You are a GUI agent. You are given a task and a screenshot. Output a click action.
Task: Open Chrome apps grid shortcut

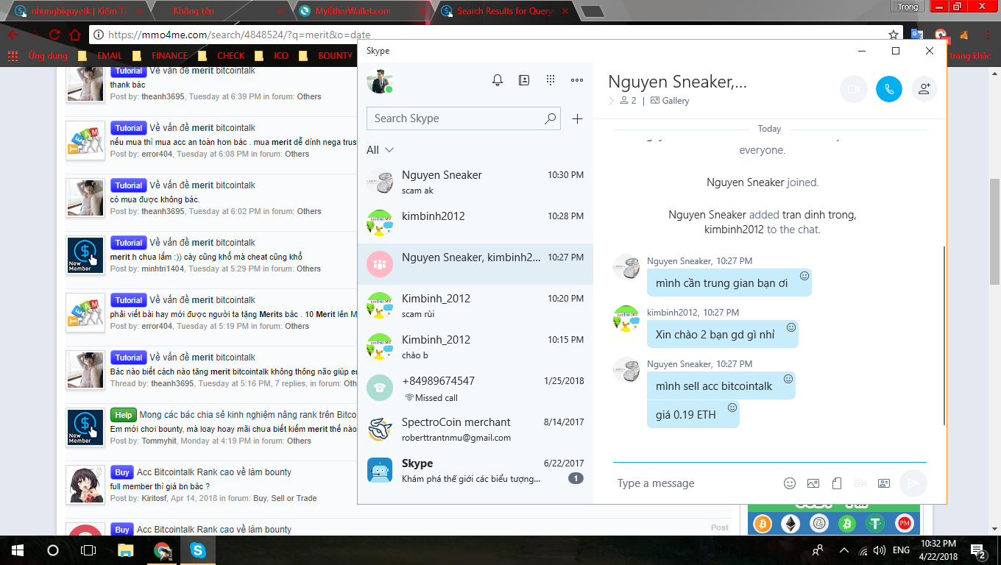pos(13,56)
